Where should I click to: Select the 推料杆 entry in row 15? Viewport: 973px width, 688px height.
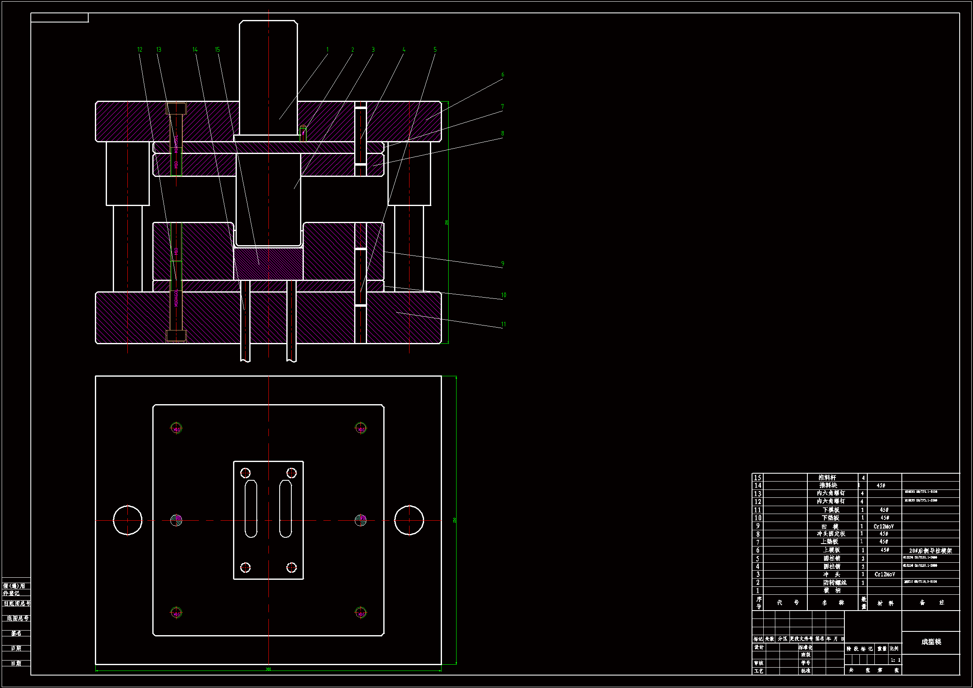[x=827, y=477]
